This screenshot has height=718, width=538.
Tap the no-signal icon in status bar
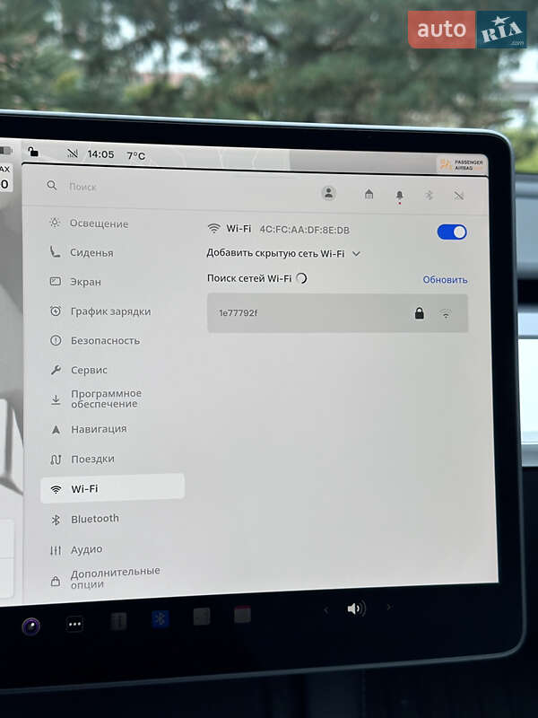(73, 153)
